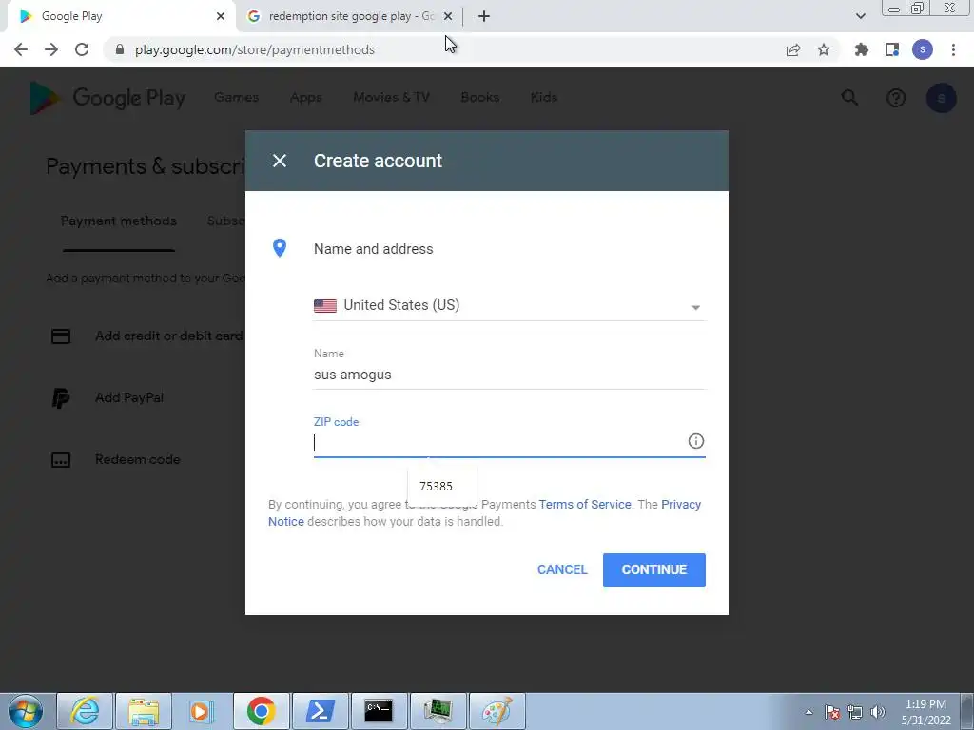Share this page using the share icon
Image resolution: width=974 pixels, height=730 pixels.
pos(793,49)
